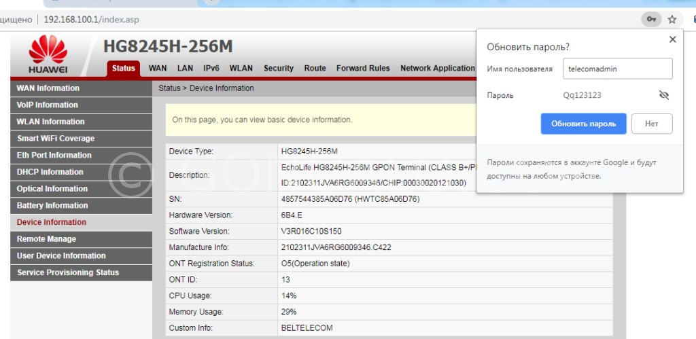The image size is (696, 339).
Task: Click the HG8245H-256M page heading
Action: click(169, 47)
